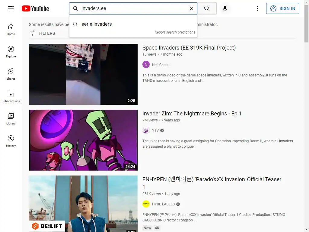Click the New badge on ENHYPEN video
The image size is (309, 232).
(147, 228)
